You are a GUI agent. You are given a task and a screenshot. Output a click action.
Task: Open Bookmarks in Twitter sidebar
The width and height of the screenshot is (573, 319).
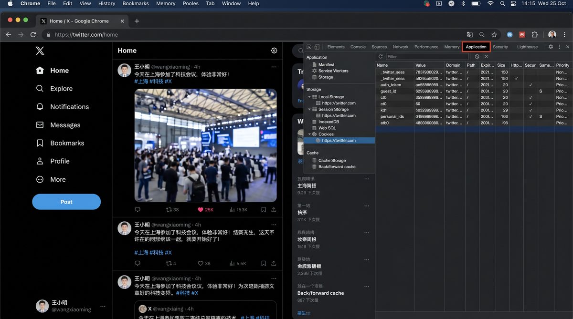pyautogui.click(x=60, y=143)
